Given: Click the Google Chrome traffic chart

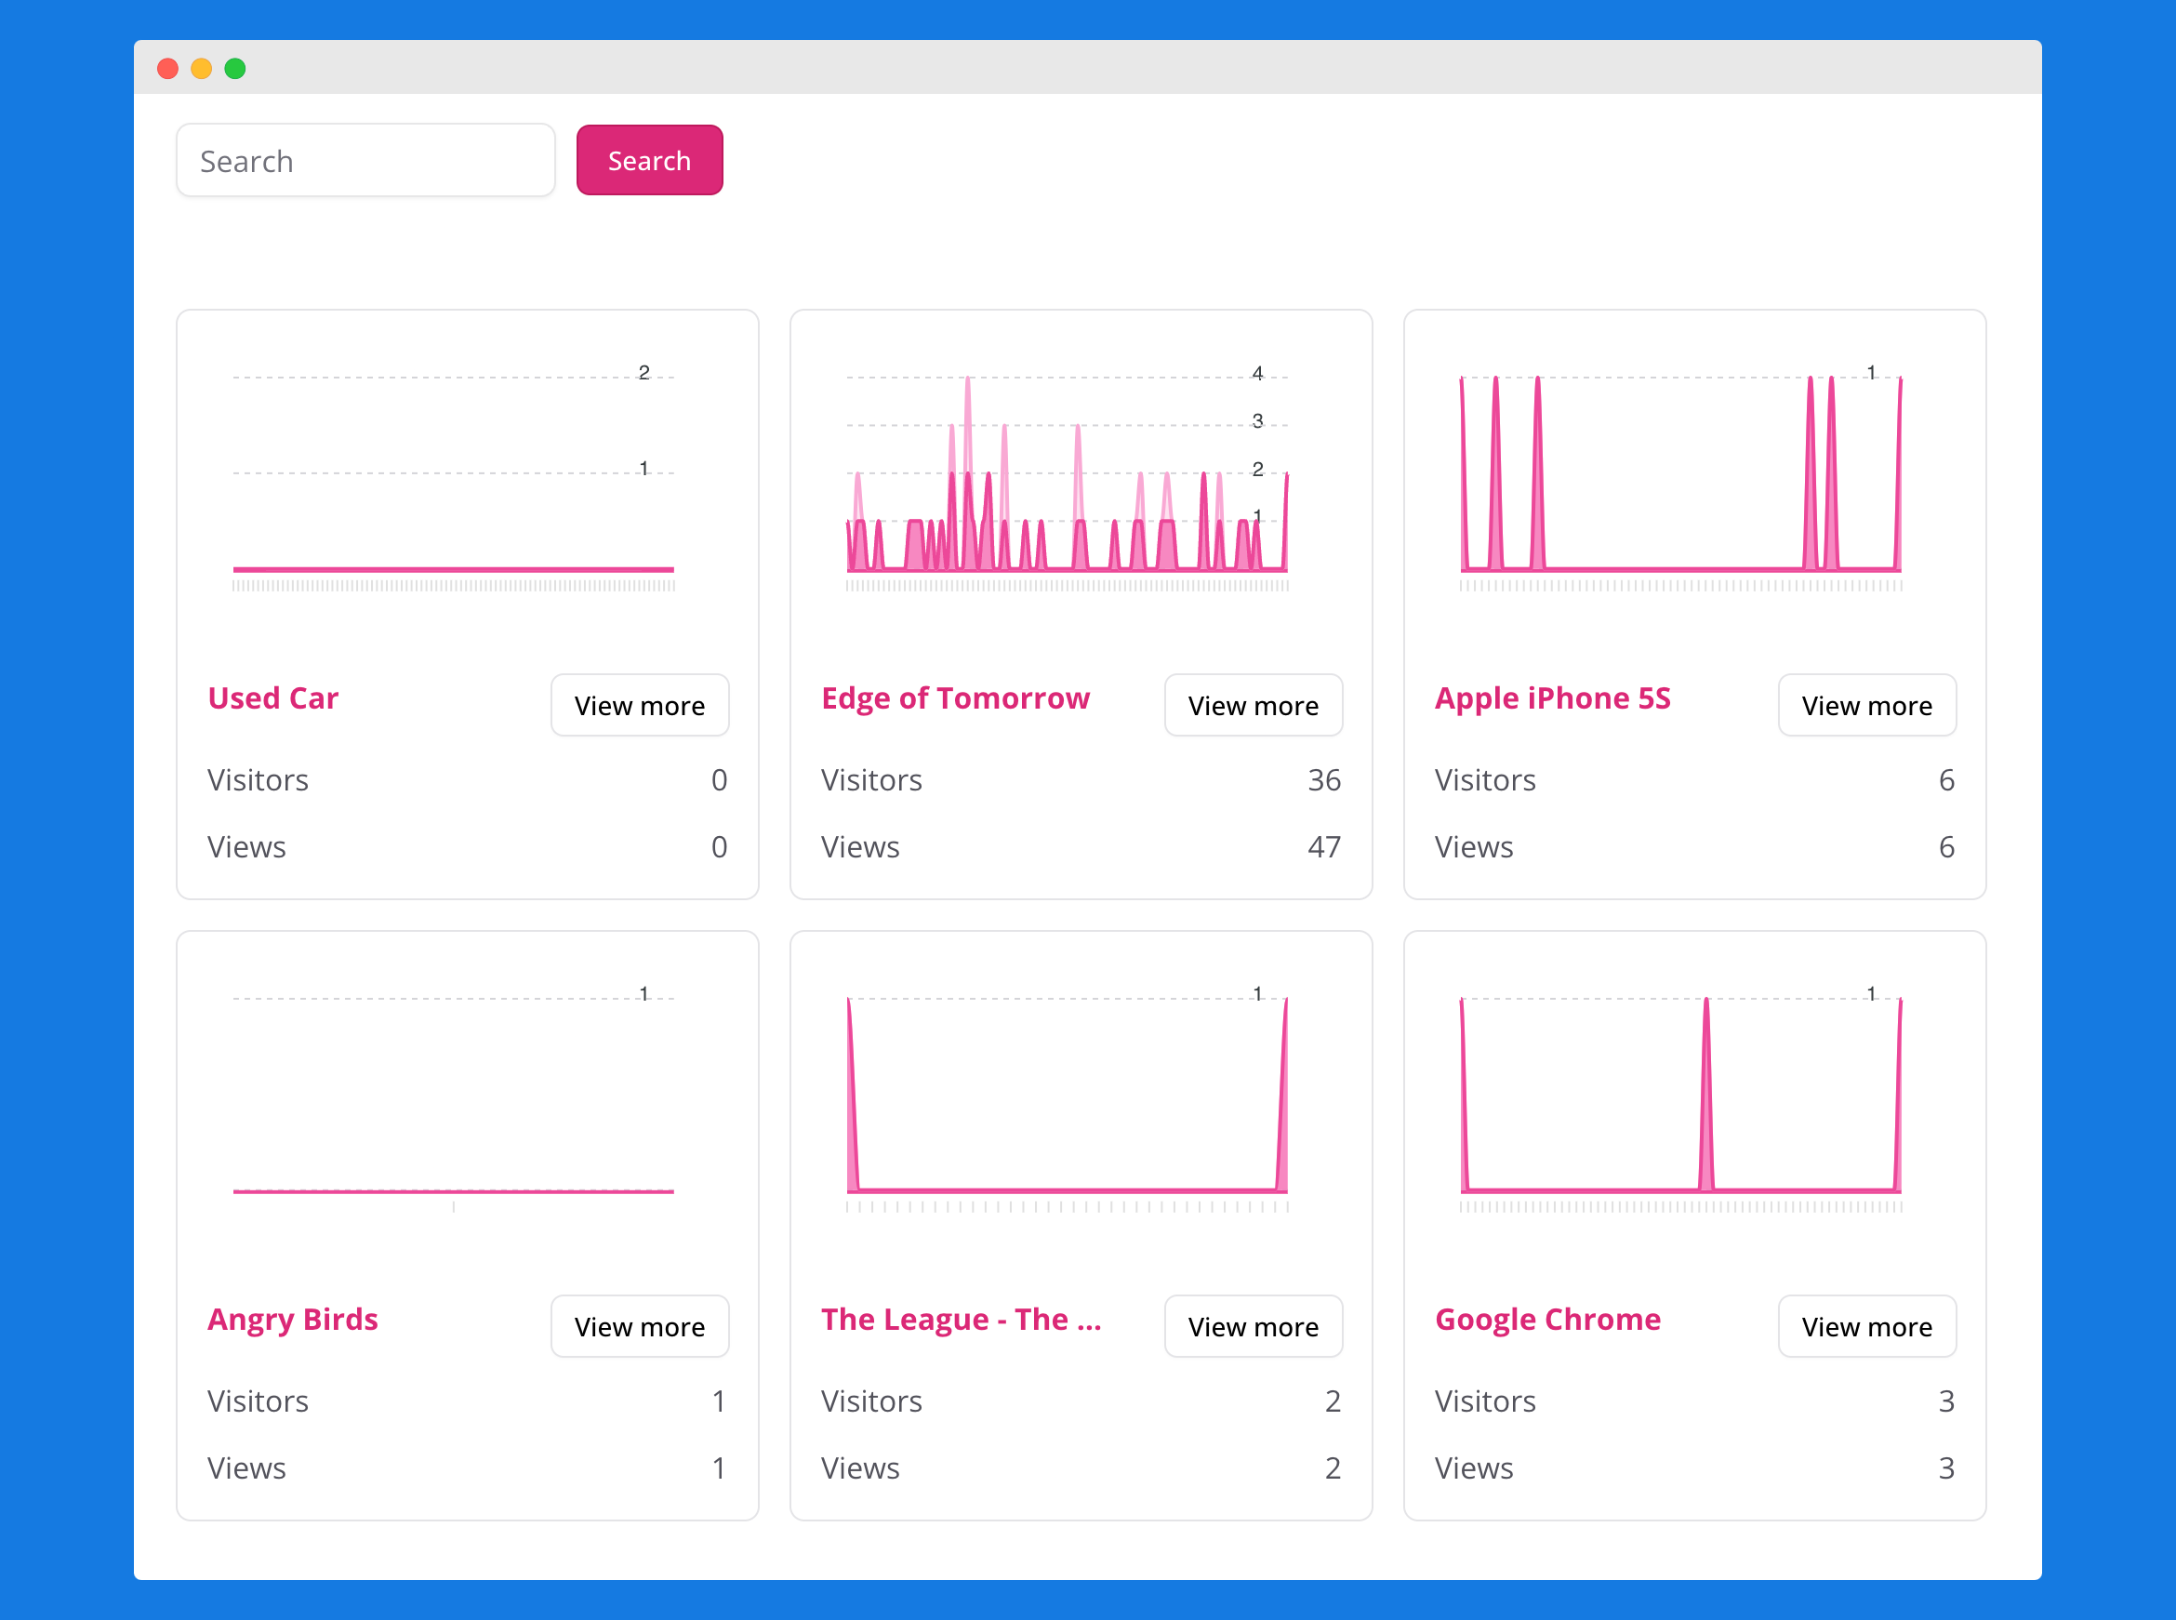Looking at the screenshot, I should (x=1682, y=1098).
